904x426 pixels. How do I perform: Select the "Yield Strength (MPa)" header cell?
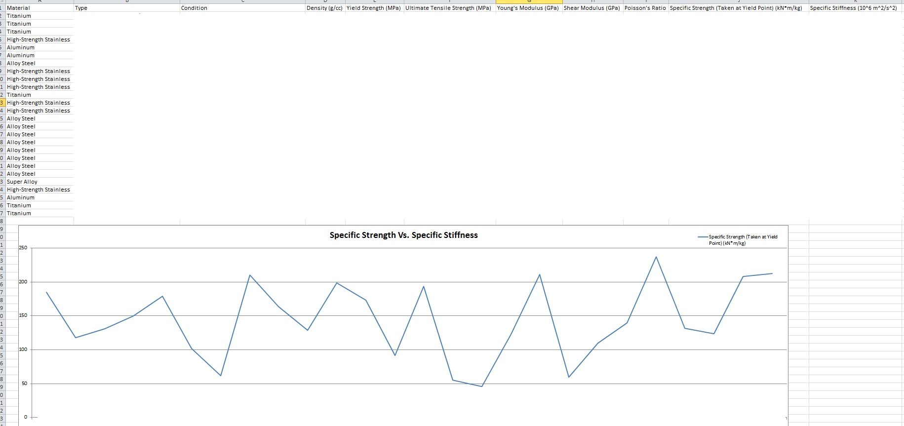(374, 8)
